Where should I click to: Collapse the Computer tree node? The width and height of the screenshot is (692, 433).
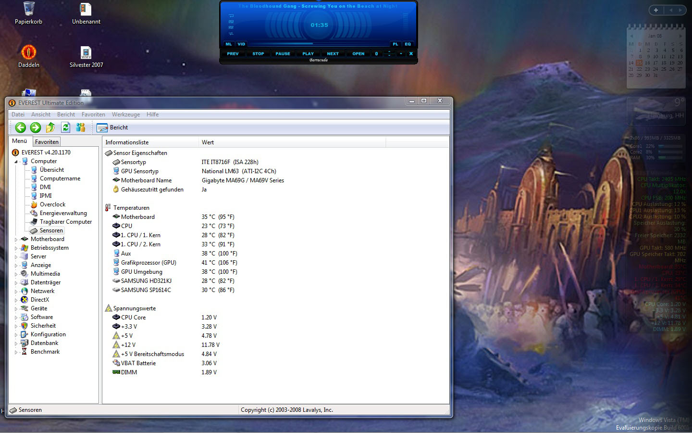[x=16, y=162]
